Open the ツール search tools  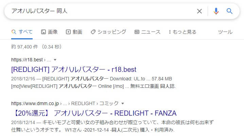(x=225, y=32)
